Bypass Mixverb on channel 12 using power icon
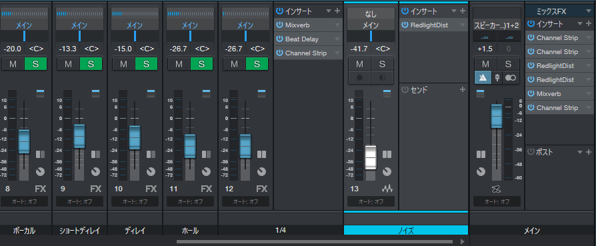This screenshot has width=596, height=246. pyautogui.click(x=279, y=25)
